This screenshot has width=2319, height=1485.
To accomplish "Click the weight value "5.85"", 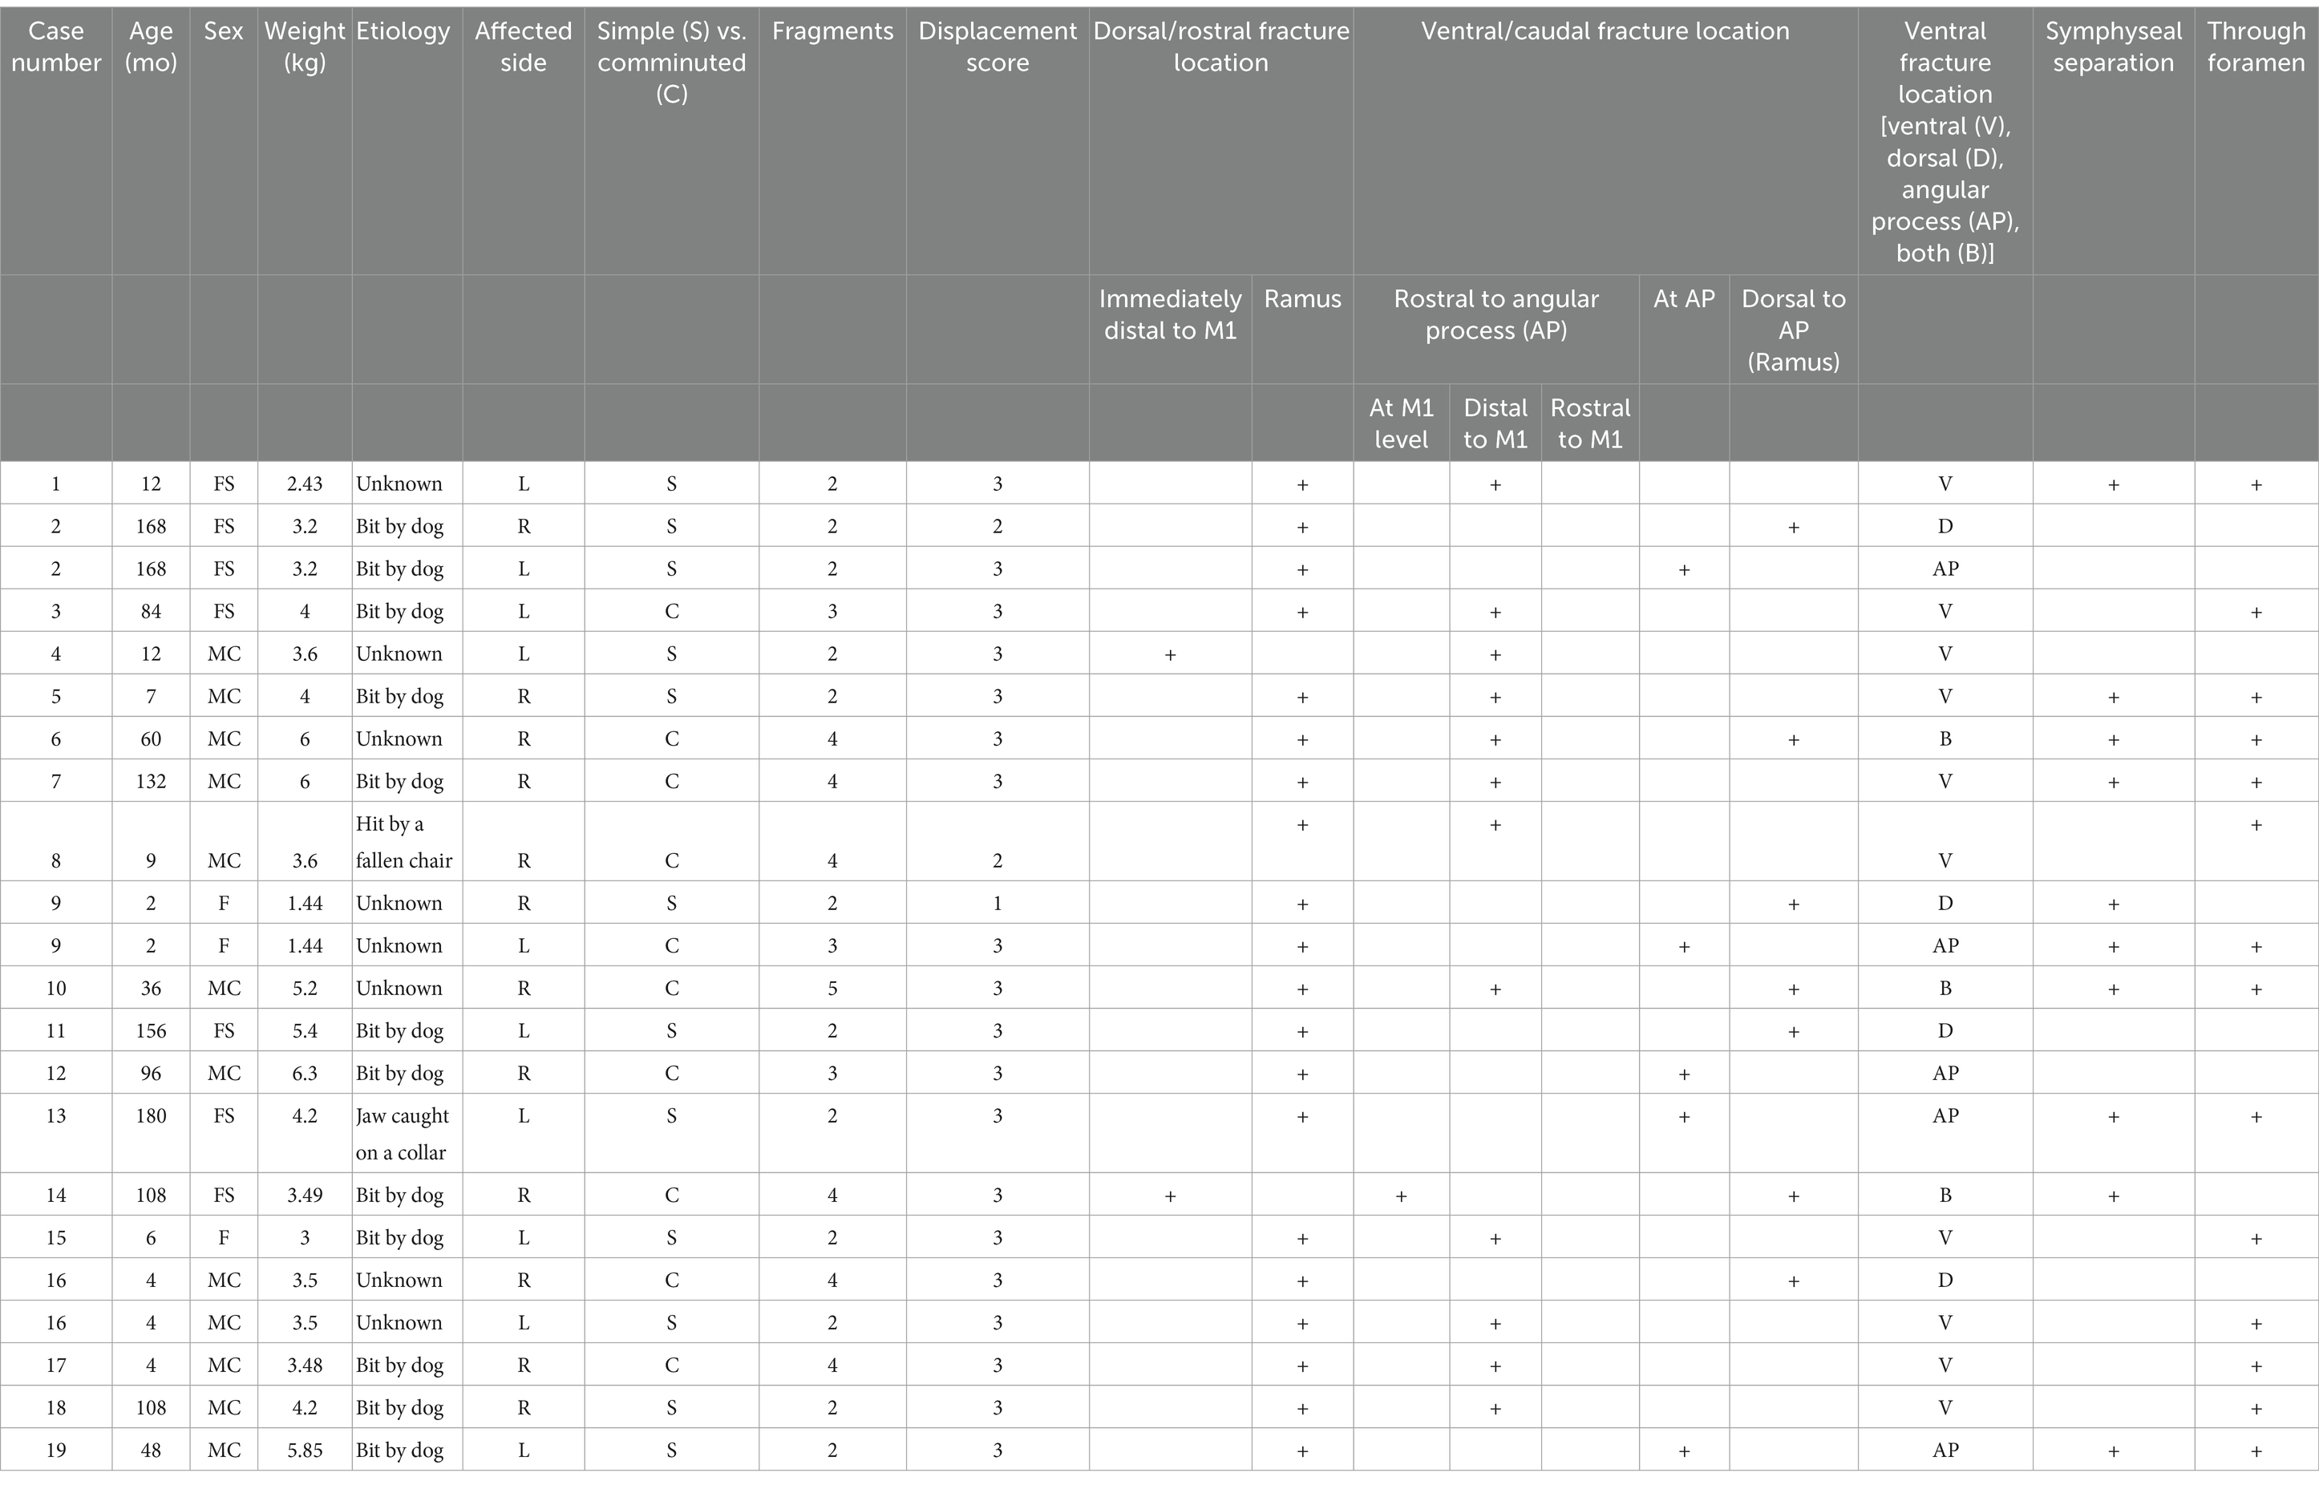I will 305,1451.
